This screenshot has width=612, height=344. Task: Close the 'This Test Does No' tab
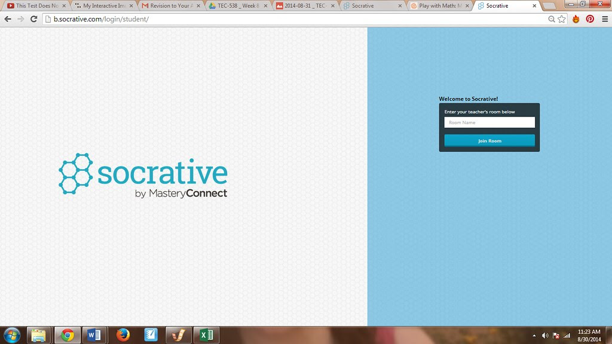(x=64, y=6)
